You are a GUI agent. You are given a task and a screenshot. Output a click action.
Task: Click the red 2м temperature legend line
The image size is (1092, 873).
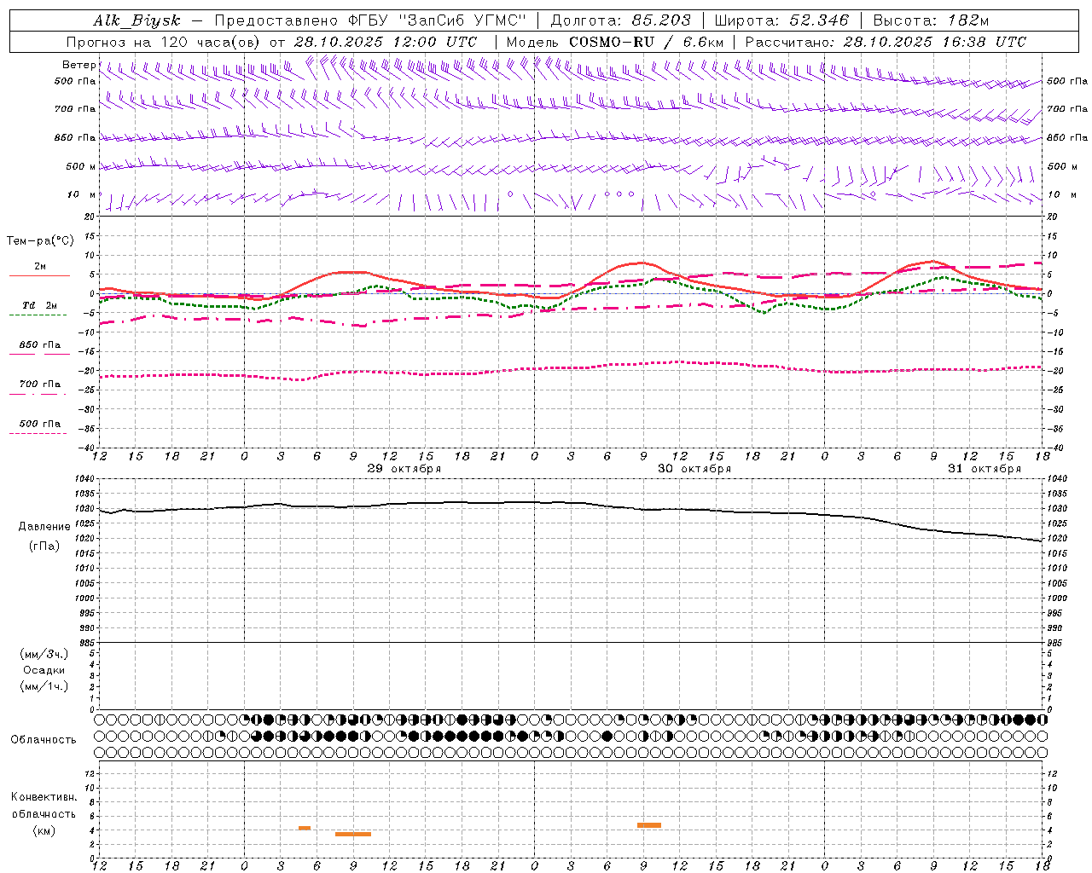click(x=39, y=275)
